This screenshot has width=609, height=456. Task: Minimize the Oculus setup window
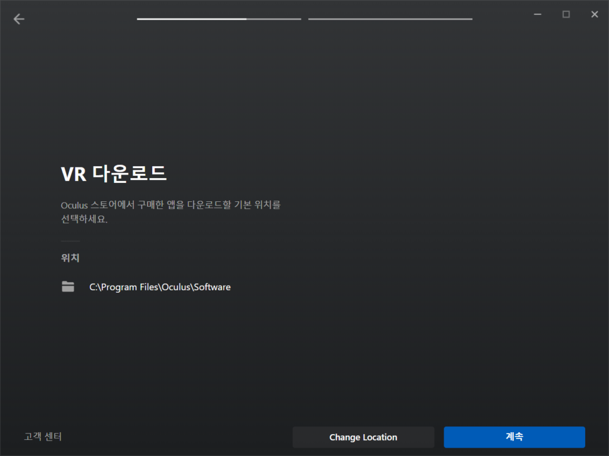[x=538, y=14]
